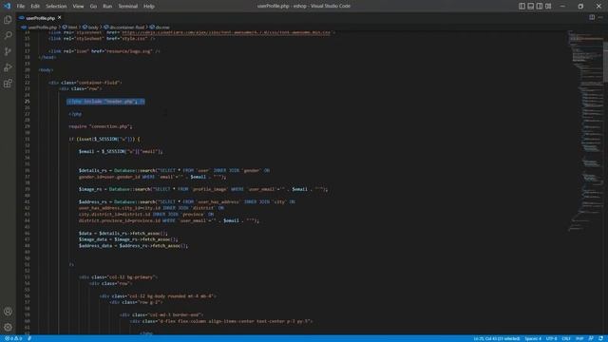Image resolution: width=608 pixels, height=342 pixels.
Task: Open the Search view in activity bar
Action: click(8, 35)
